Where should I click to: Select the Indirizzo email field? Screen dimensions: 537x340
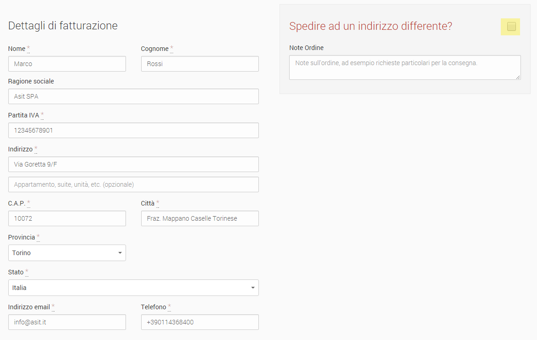click(67, 322)
